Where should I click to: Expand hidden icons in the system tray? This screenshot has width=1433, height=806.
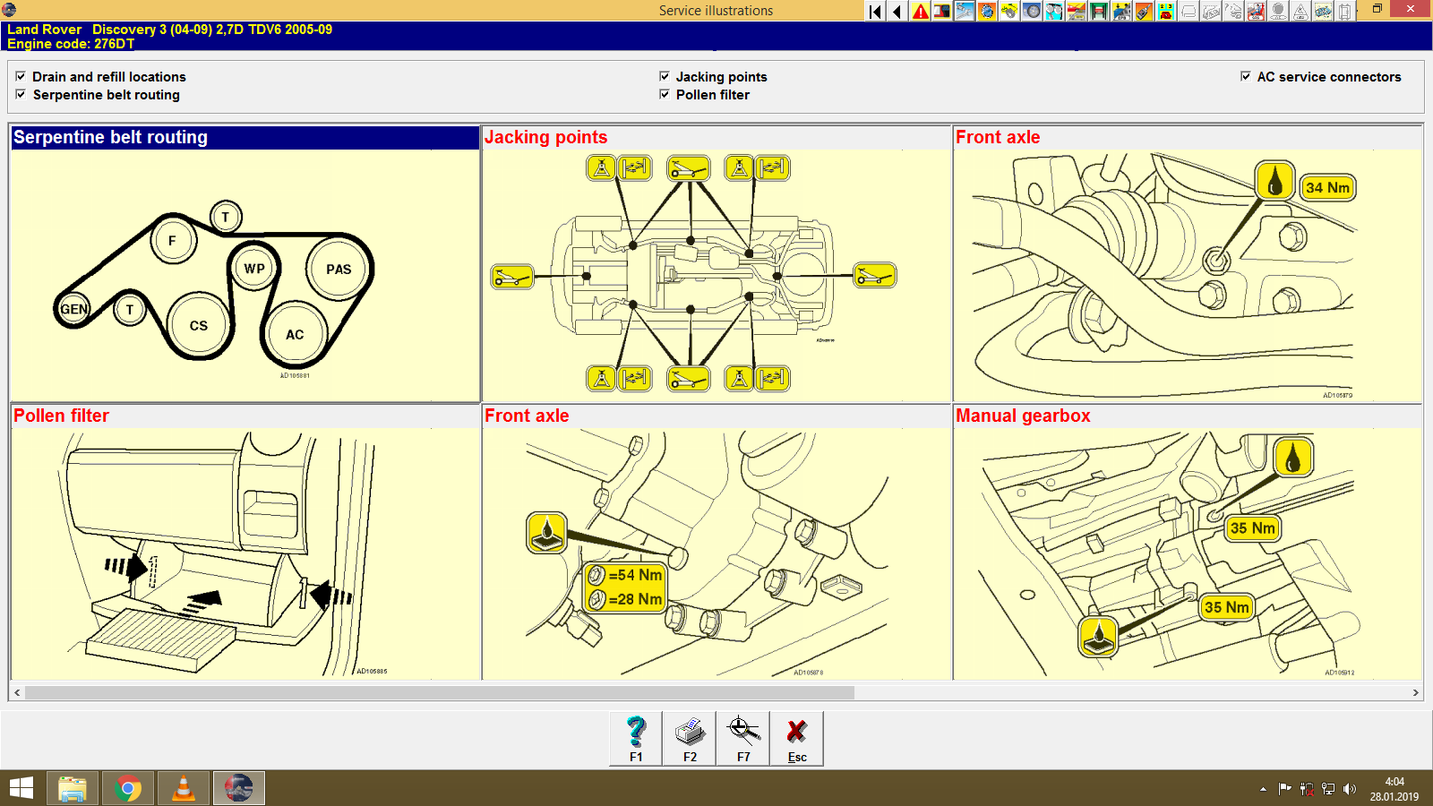[x=1263, y=788]
